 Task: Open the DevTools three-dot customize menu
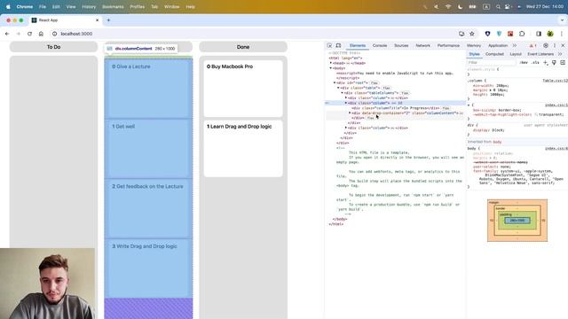pos(554,45)
